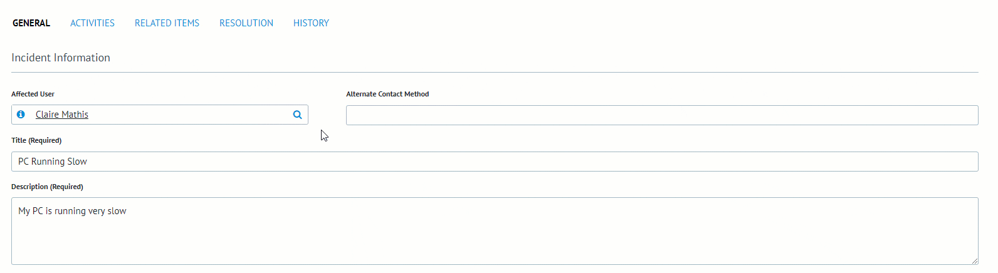Click into the Title input box
The image size is (998, 273).
pos(495,162)
